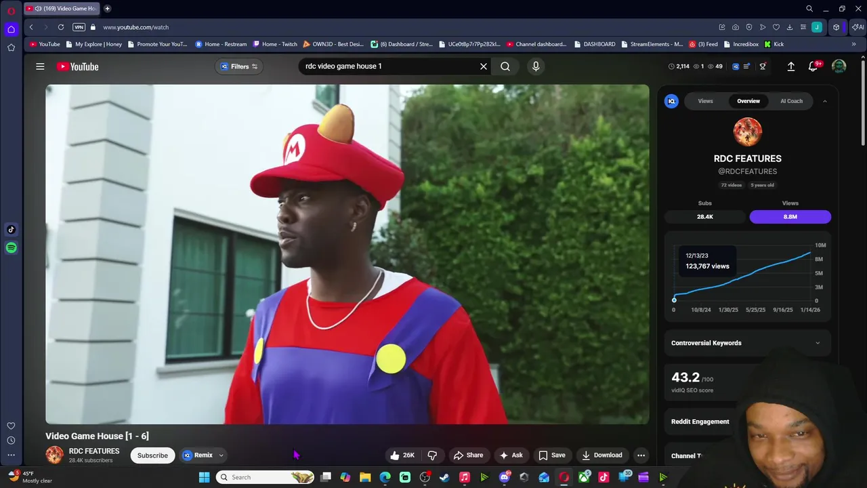Image resolution: width=867 pixels, height=488 pixels.
Task: Dislike the video with thumbs-down
Action: point(432,455)
